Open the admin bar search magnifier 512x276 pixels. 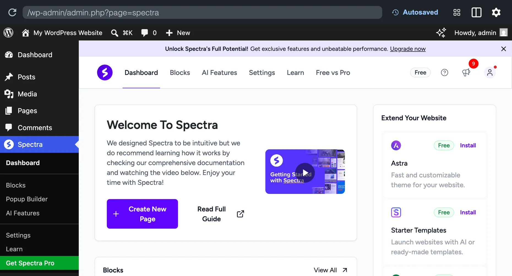[115, 33]
